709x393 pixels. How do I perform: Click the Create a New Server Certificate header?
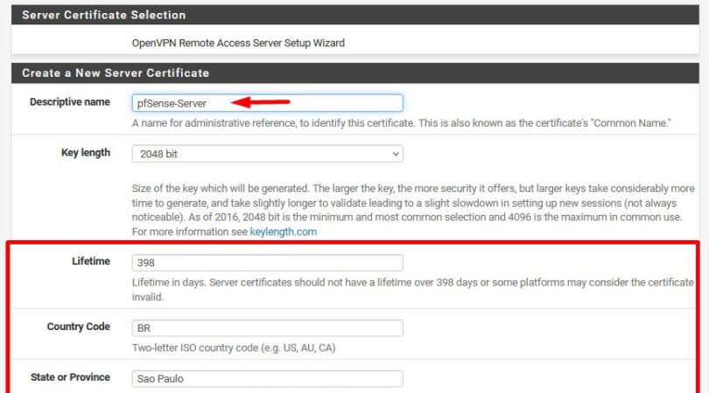tap(116, 72)
